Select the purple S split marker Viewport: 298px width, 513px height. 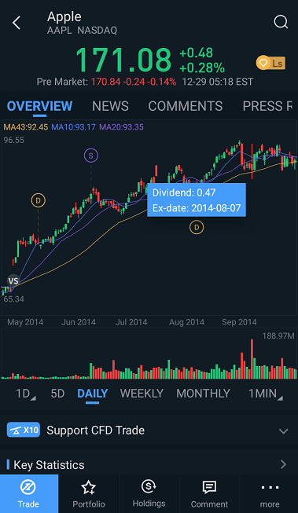(x=91, y=156)
